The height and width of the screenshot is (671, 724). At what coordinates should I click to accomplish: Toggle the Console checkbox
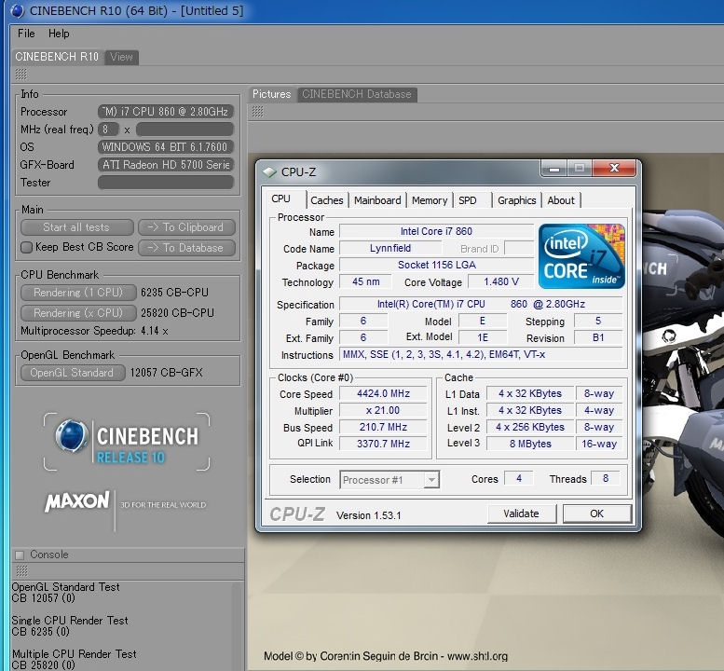click(x=20, y=555)
